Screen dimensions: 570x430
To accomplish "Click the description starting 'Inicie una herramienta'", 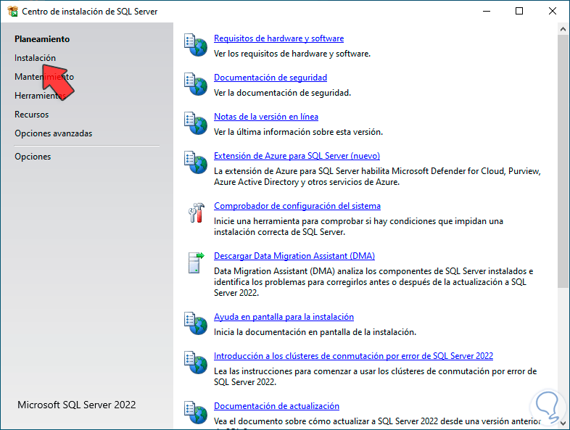I will [358, 226].
